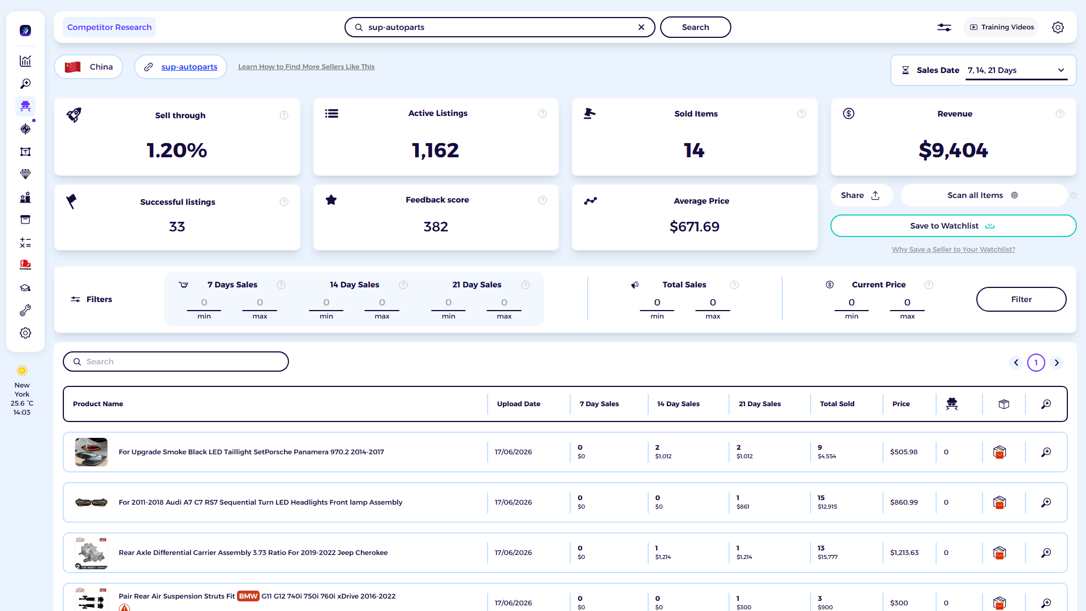Open Learn How to Find More Sellers link
This screenshot has width=1086, height=611.
tap(306, 67)
